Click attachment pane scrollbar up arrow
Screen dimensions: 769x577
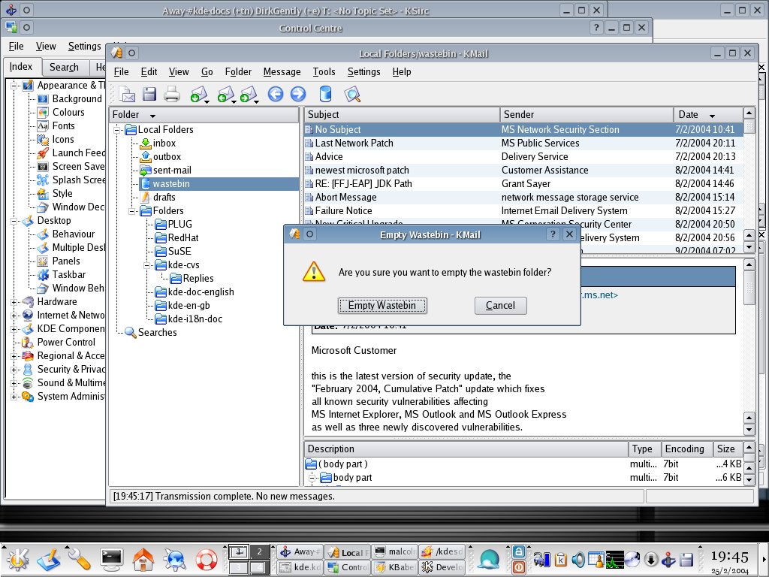(749, 448)
